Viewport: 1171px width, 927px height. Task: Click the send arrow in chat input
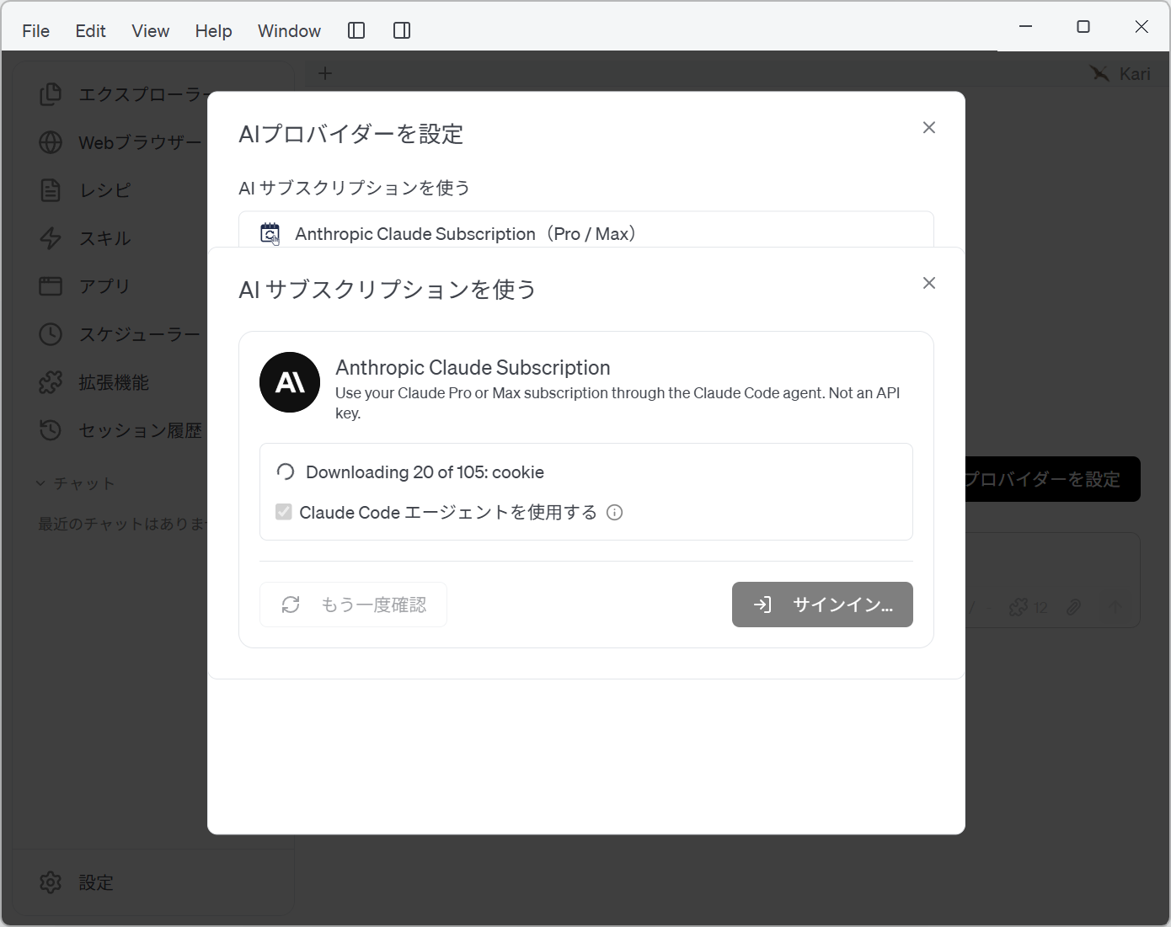[x=1115, y=607]
